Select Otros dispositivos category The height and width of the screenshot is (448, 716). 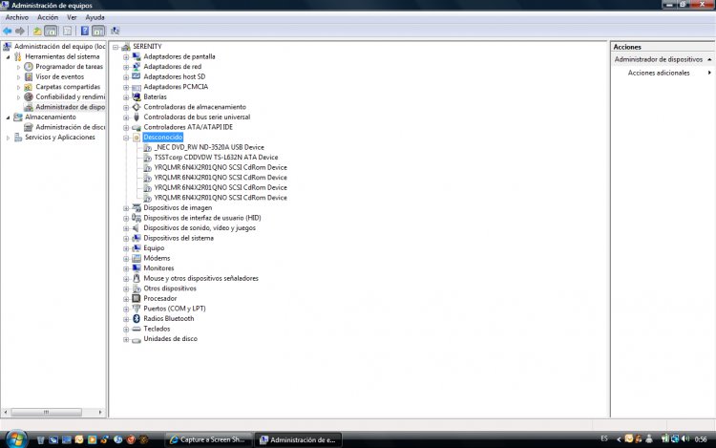click(x=170, y=288)
